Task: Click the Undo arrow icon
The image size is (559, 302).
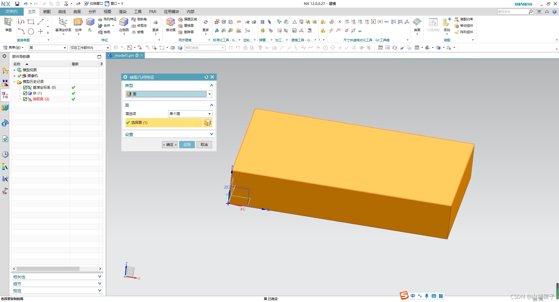Action: (26, 4)
